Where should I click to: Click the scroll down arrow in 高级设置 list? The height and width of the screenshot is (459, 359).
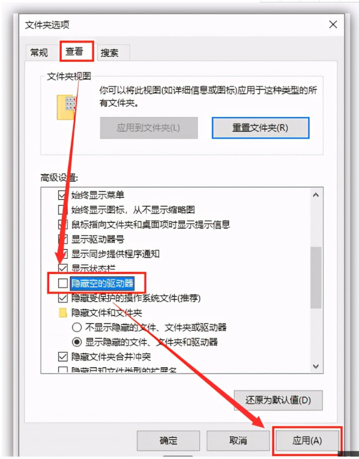point(316,367)
